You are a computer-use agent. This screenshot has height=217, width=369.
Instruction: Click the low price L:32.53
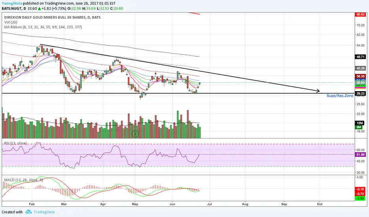[103, 8]
